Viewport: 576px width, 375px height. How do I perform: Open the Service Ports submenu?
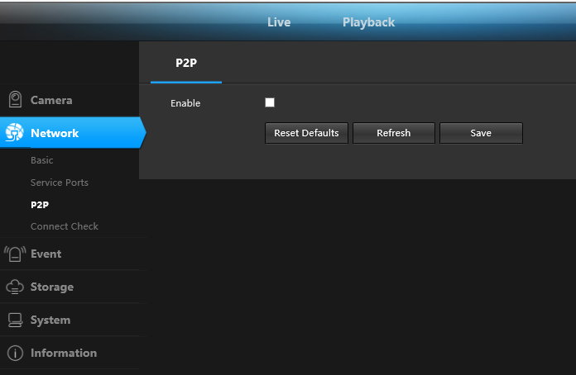pyautogui.click(x=60, y=183)
